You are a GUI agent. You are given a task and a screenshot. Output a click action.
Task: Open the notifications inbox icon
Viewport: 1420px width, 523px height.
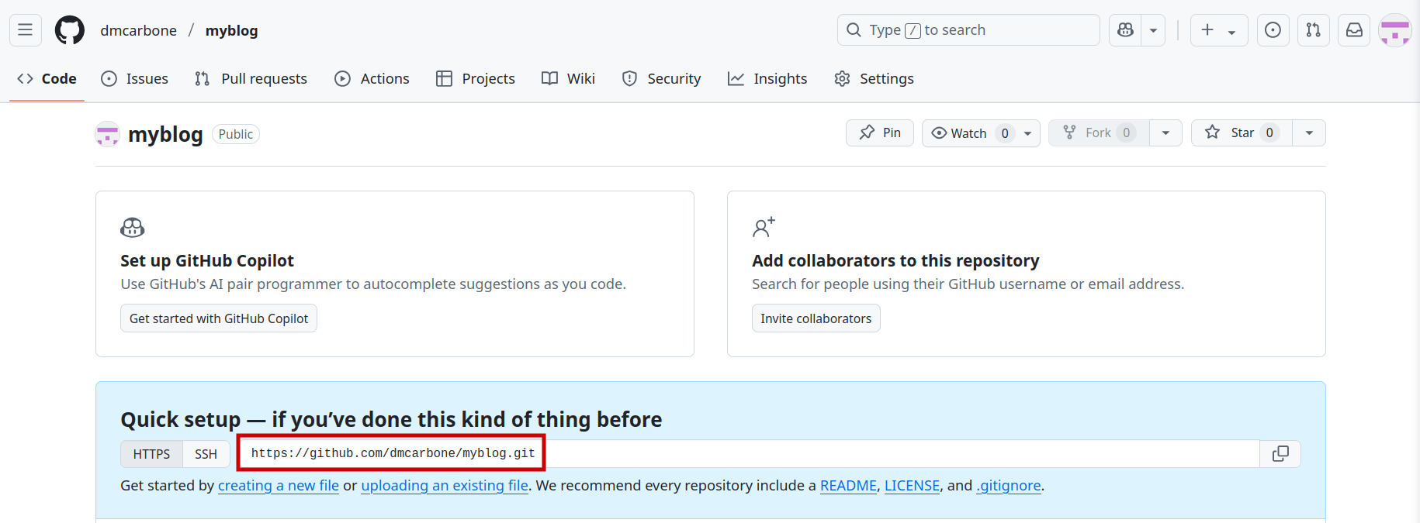[x=1354, y=30]
